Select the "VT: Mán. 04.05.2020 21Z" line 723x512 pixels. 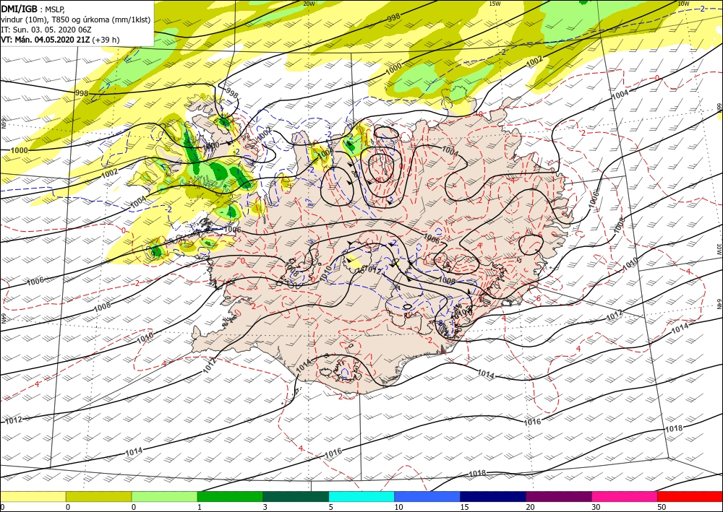click(46, 40)
